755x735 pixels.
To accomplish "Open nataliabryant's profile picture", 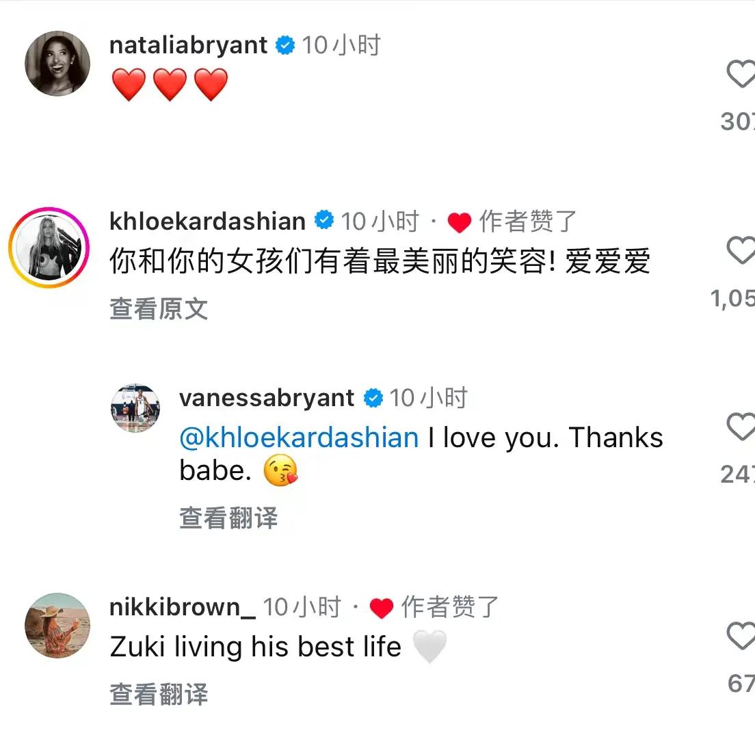I will tap(57, 64).
